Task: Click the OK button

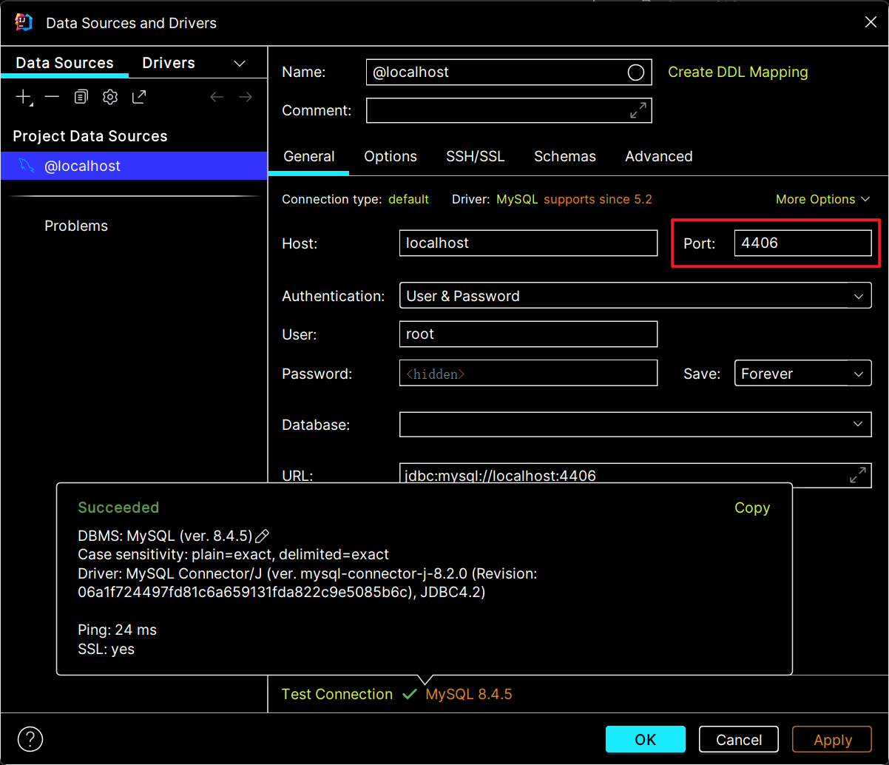Action: click(x=646, y=739)
